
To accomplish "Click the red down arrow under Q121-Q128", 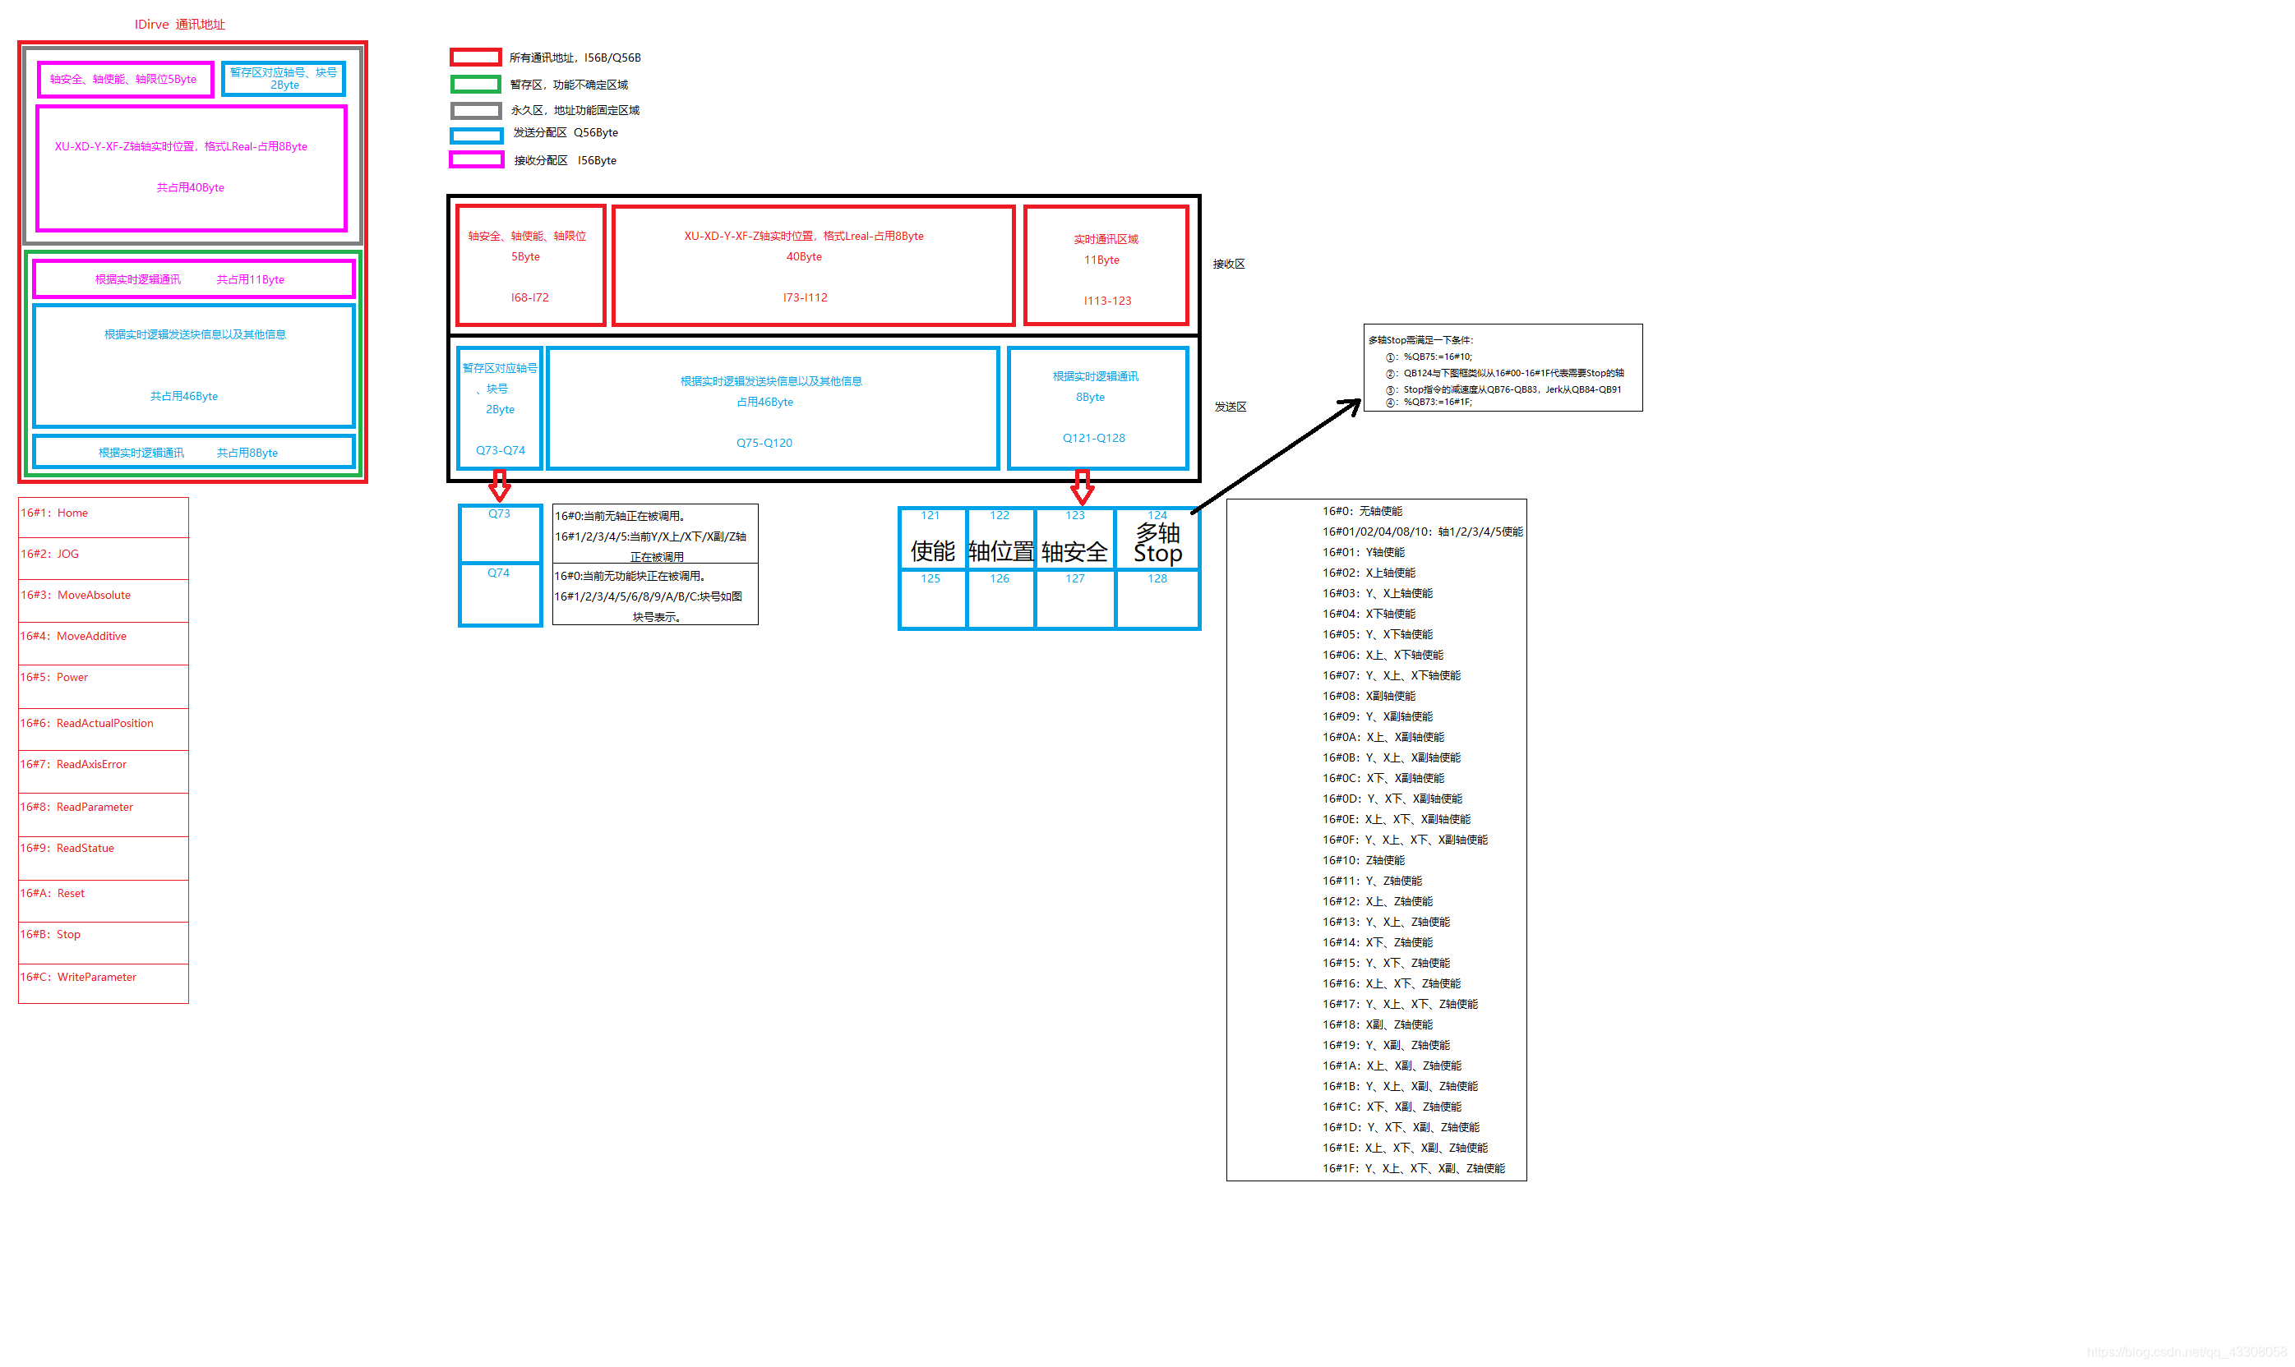I will pyautogui.click(x=1082, y=486).
